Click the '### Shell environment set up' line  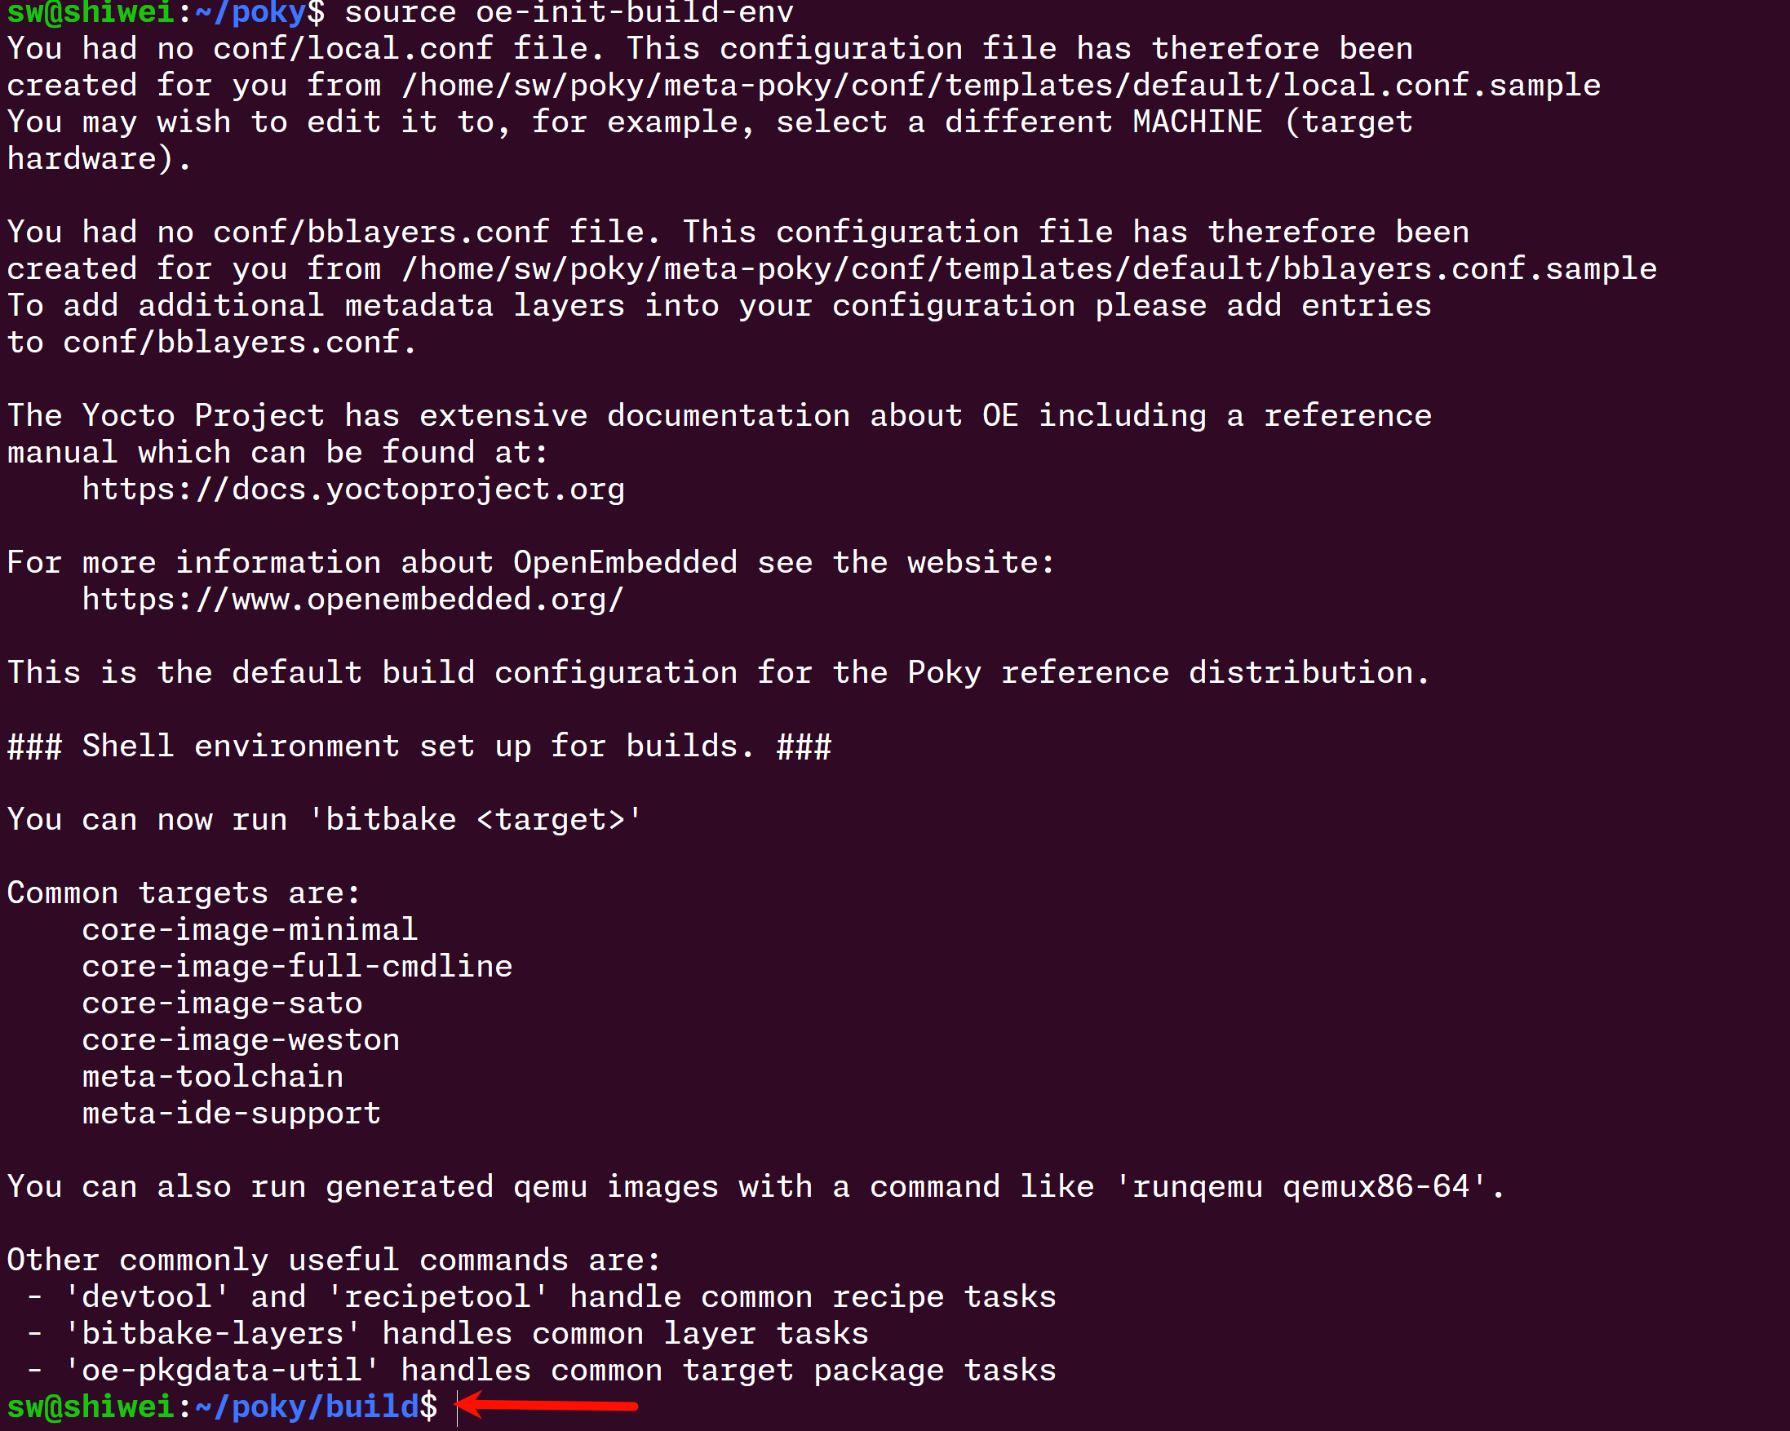(x=419, y=747)
